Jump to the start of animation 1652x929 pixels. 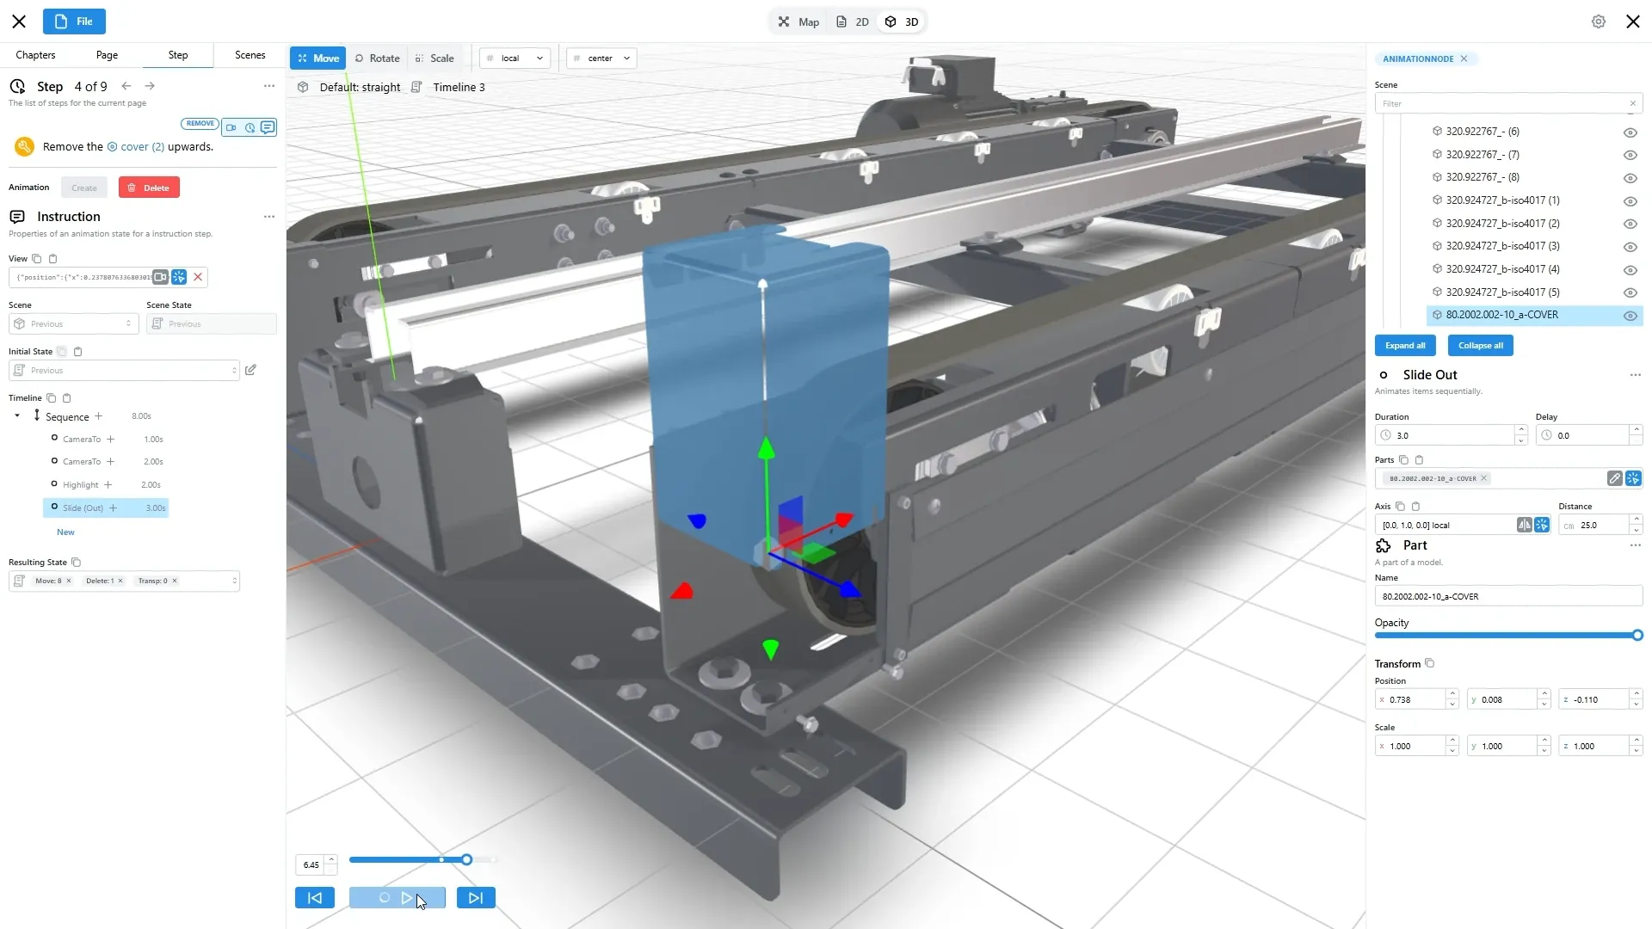(315, 898)
